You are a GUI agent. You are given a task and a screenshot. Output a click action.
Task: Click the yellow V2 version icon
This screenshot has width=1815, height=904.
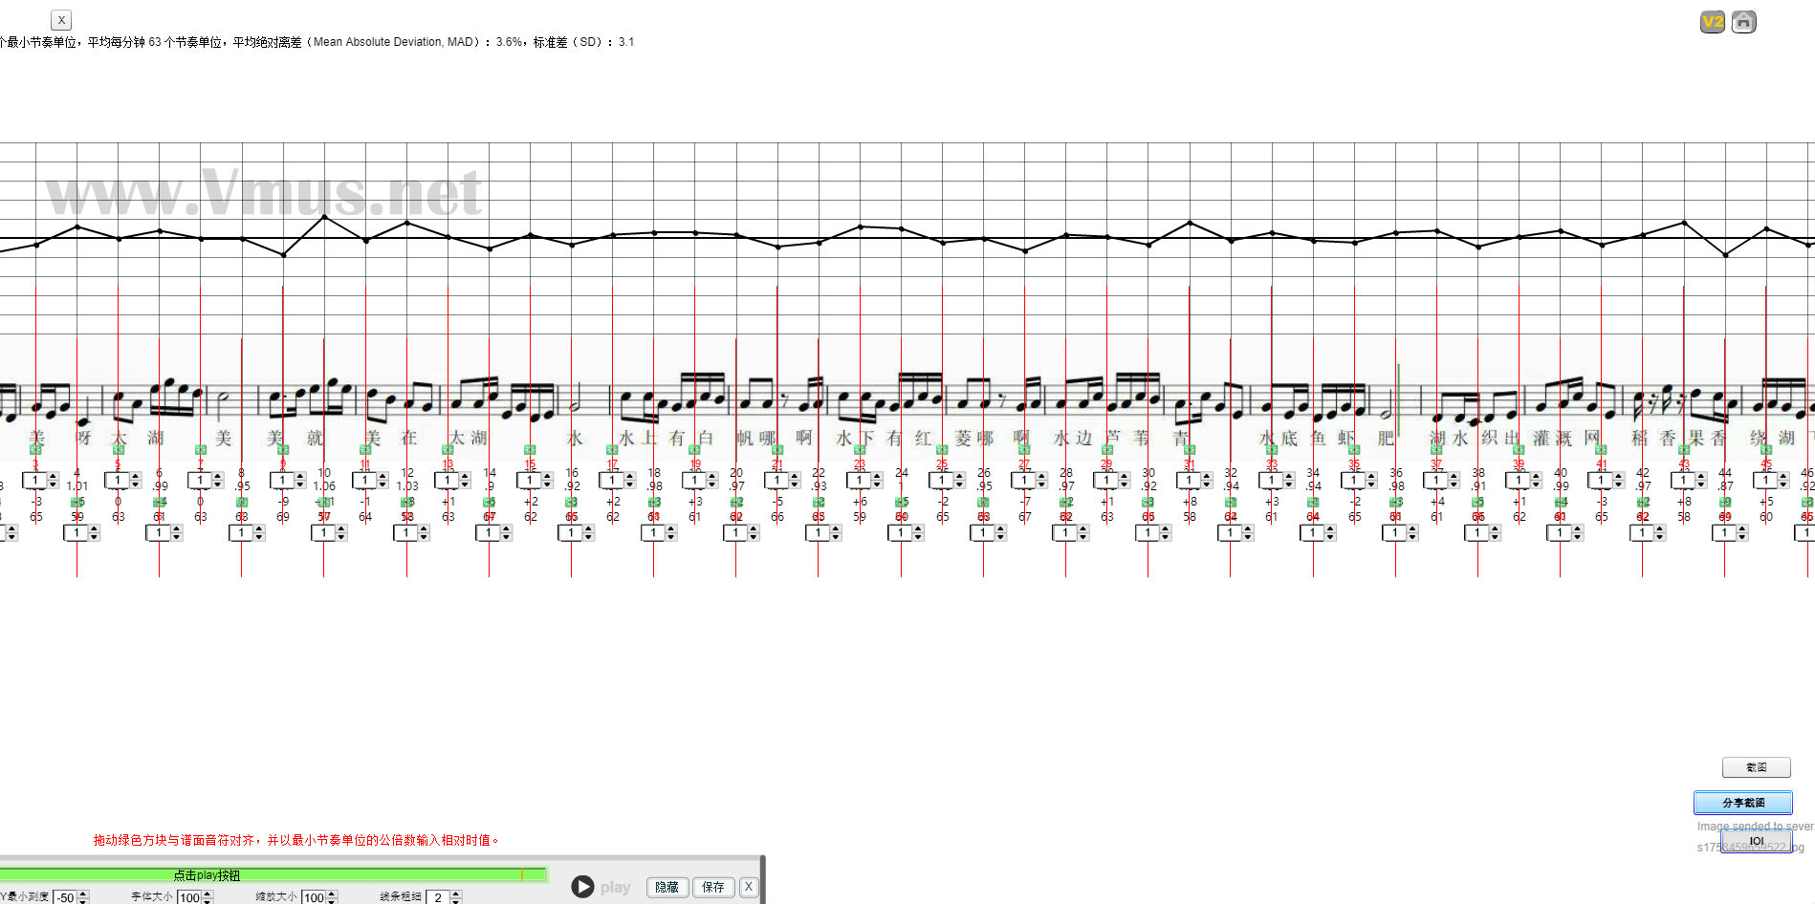tap(1712, 22)
